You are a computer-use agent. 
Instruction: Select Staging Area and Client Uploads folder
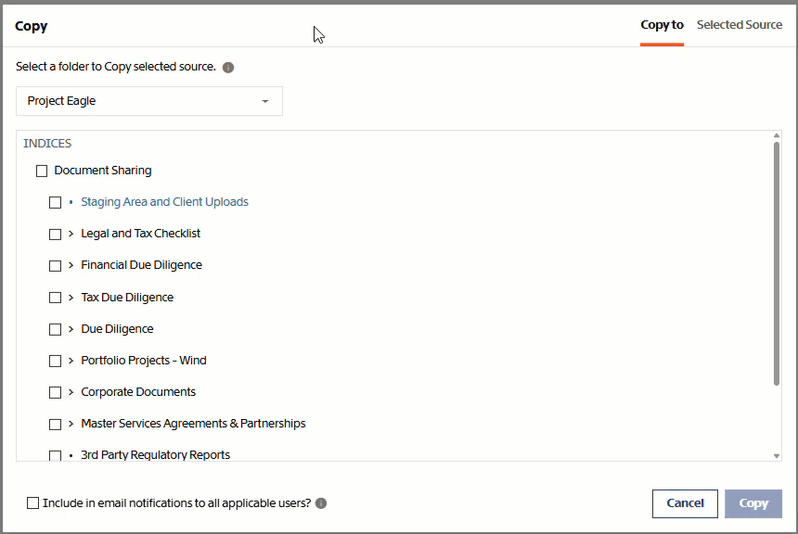click(164, 202)
